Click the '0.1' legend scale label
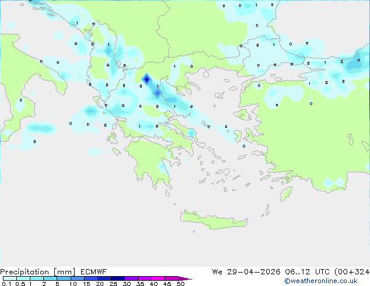The image size is (370, 286). [6, 284]
